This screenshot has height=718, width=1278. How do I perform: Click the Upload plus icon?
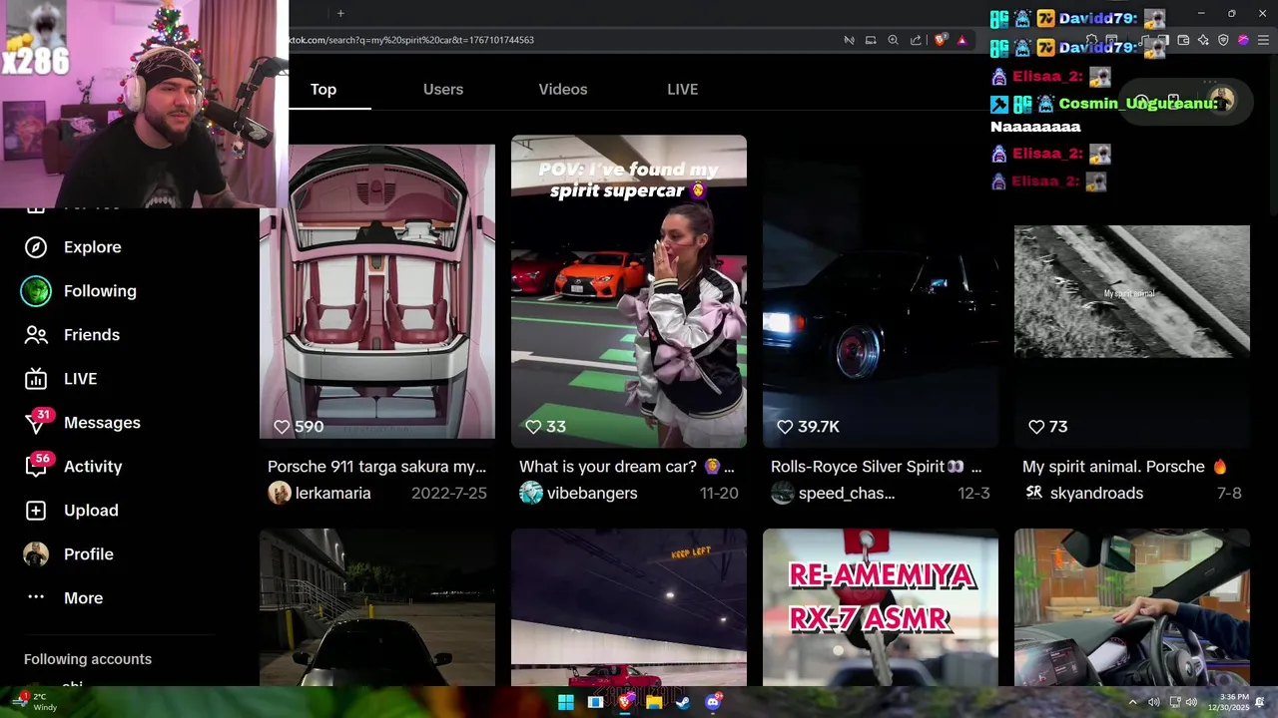[x=36, y=511]
